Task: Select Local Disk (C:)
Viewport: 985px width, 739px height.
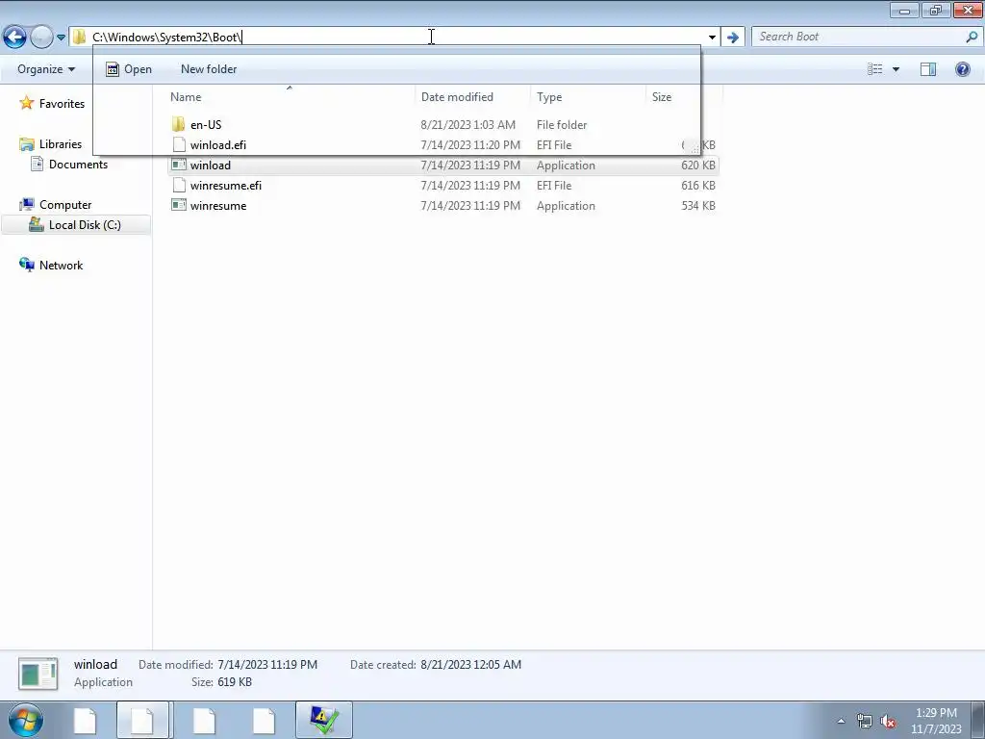Action: pyautogui.click(x=85, y=225)
